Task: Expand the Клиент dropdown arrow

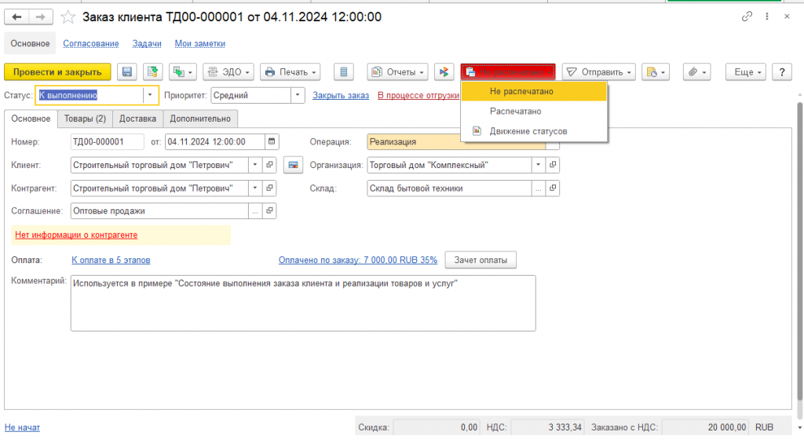Action: [x=255, y=165]
